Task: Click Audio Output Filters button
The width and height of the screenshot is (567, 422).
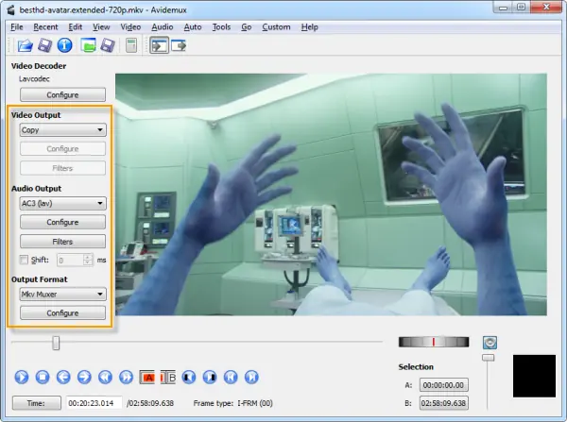Action: click(x=63, y=242)
